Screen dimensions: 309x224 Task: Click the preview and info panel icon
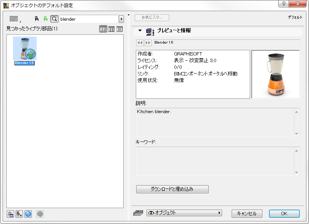(150, 32)
